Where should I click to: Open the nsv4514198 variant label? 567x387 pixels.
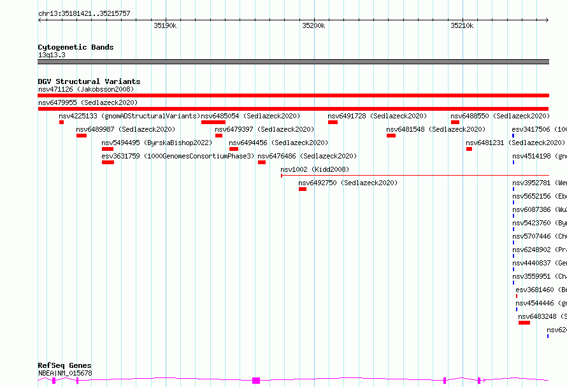pos(540,156)
